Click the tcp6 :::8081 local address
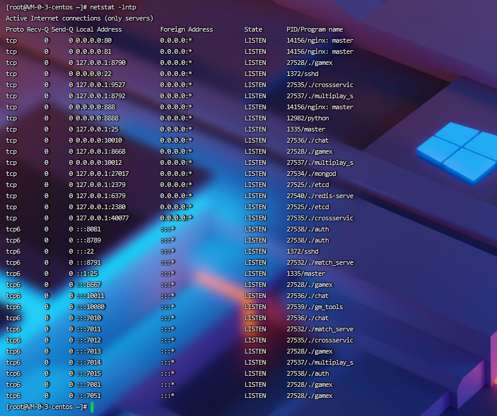Viewport: 497px width, 416px height. pyautogui.click(x=89, y=229)
